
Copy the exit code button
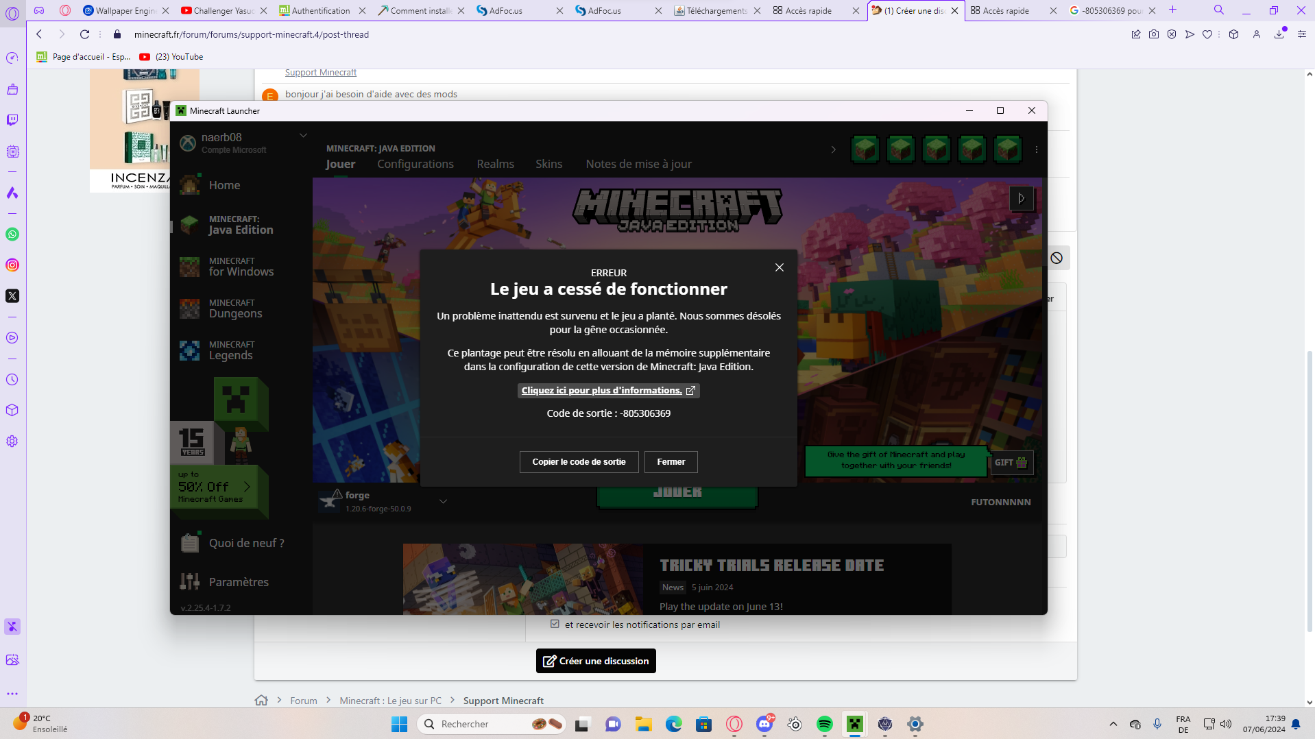point(579,462)
